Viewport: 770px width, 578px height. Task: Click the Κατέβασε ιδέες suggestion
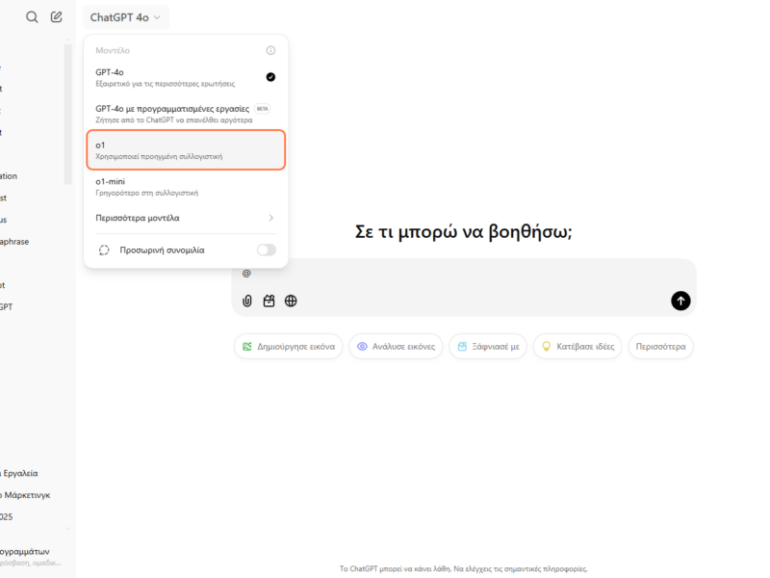(577, 347)
